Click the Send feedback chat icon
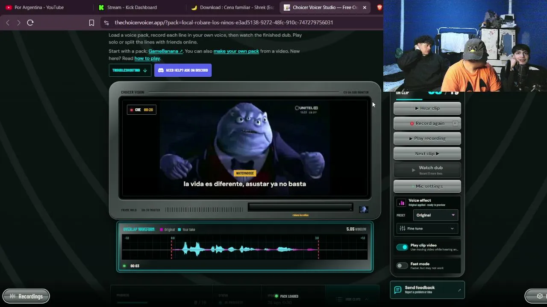Viewport: 547px width, 307px height. 398,290
